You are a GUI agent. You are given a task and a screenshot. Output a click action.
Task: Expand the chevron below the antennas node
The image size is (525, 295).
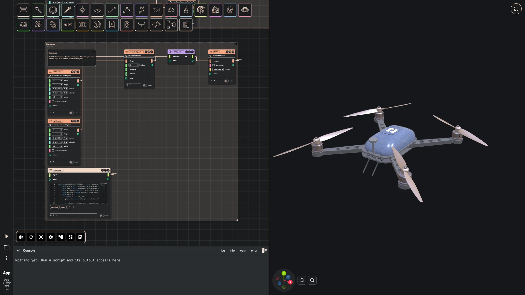point(57,215)
